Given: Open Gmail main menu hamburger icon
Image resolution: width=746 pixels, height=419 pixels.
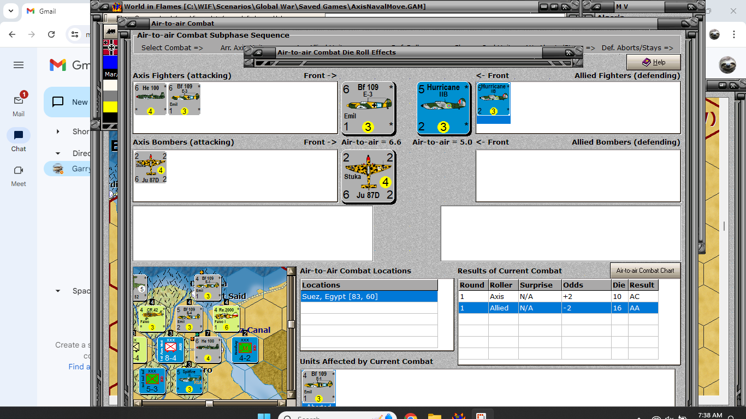Looking at the screenshot, I should pos(19,65).
